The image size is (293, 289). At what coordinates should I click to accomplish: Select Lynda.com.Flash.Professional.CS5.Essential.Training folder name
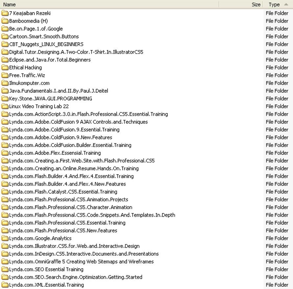[x=67, y=223]
